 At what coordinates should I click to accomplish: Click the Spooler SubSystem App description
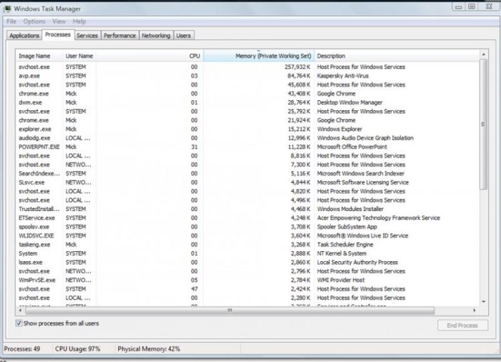(x=347, y=227)
